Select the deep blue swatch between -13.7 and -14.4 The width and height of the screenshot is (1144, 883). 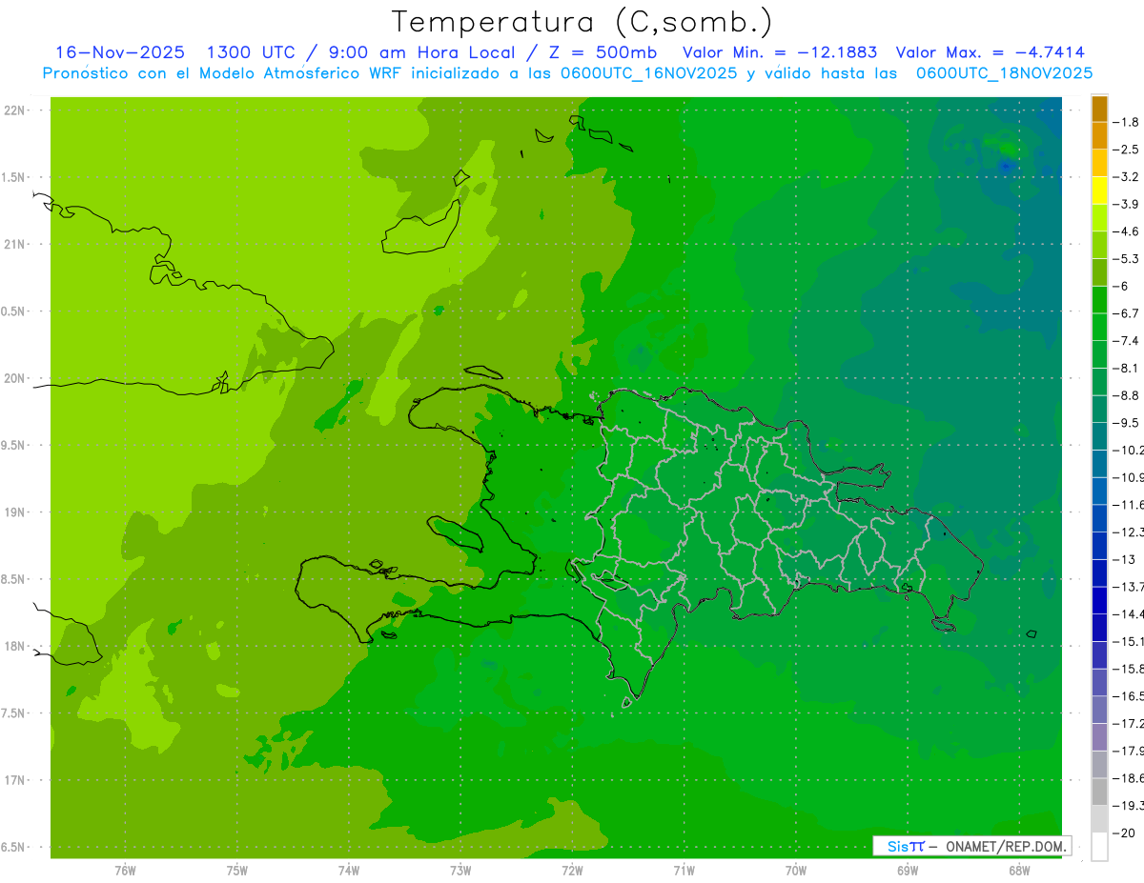1099,600
